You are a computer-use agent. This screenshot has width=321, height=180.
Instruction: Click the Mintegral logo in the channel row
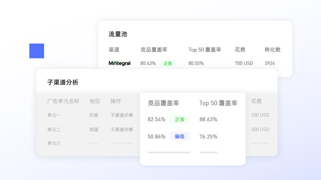(119, 63)
